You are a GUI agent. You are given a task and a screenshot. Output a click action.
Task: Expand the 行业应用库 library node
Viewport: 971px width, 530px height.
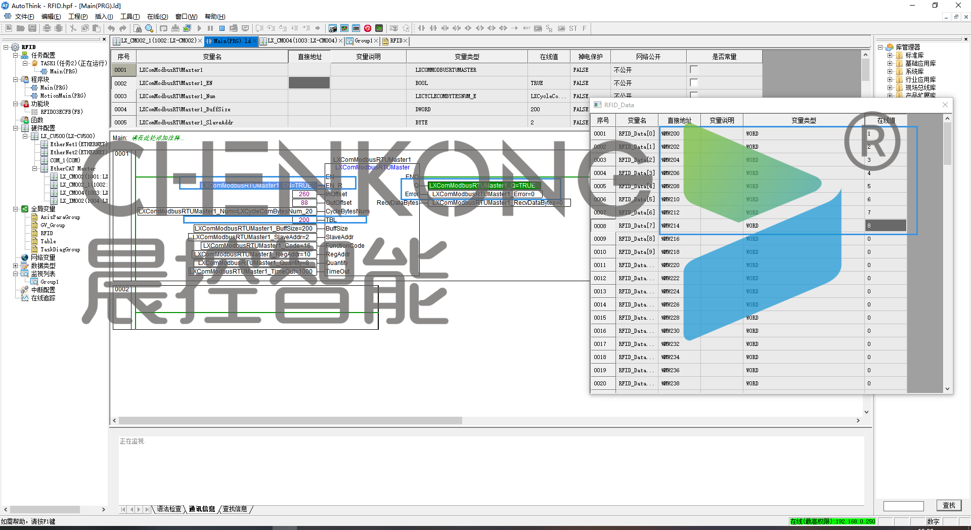pos(890,79)
